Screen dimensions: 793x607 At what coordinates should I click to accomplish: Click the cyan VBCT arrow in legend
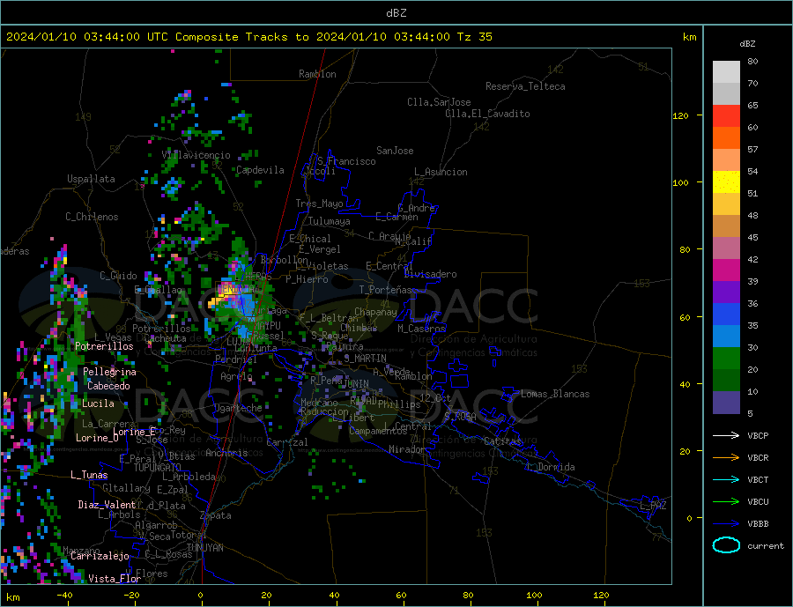(x=726, y=479)
